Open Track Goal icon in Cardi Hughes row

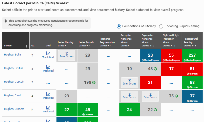click(x=48, y=94)
